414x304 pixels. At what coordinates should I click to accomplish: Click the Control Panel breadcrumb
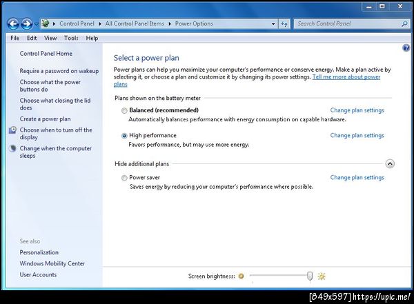coord(77,23)
